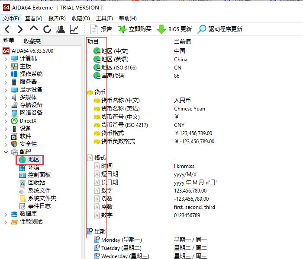Select the 事件日志 event log item
Viewport: 303px width, 259px height.
point(35,206)
